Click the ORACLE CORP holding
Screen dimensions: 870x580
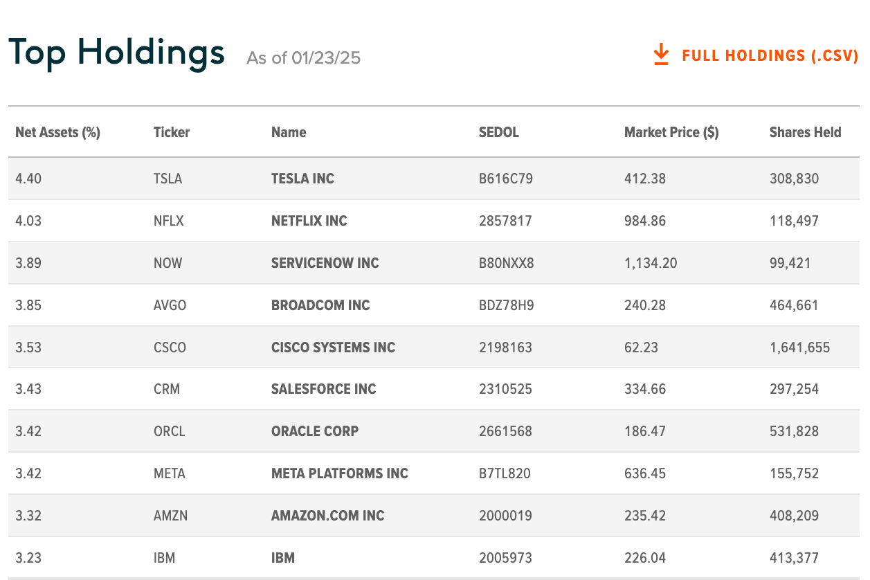[x=315, y=431]
